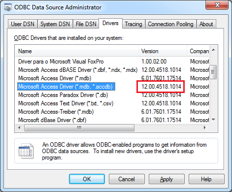Click the Apply button

[x=166, y=179]
